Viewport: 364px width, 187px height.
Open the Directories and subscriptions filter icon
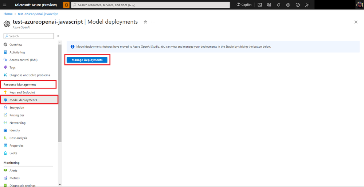[269, 5]
